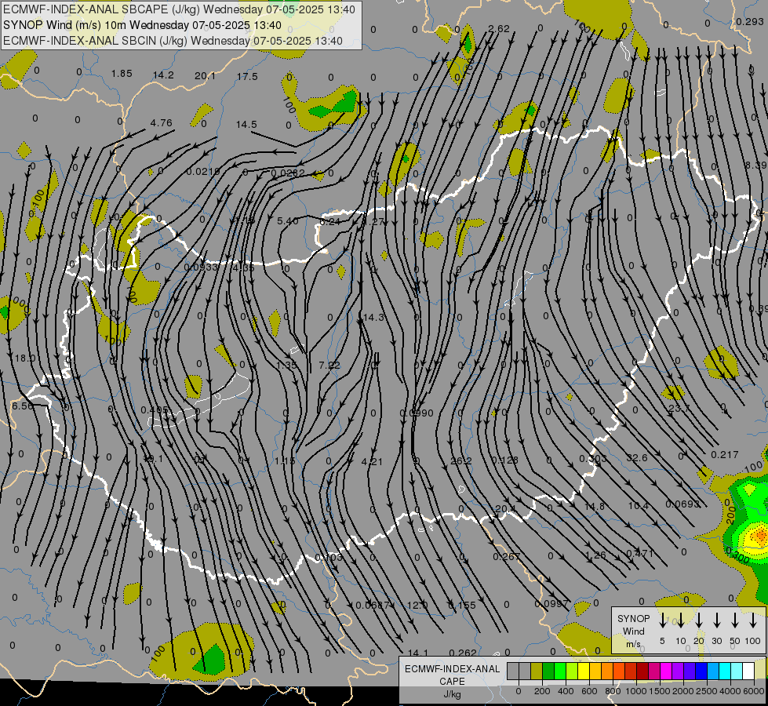
Task: Click the SBCIN title line in header
Action: click(x=173, y=41)
